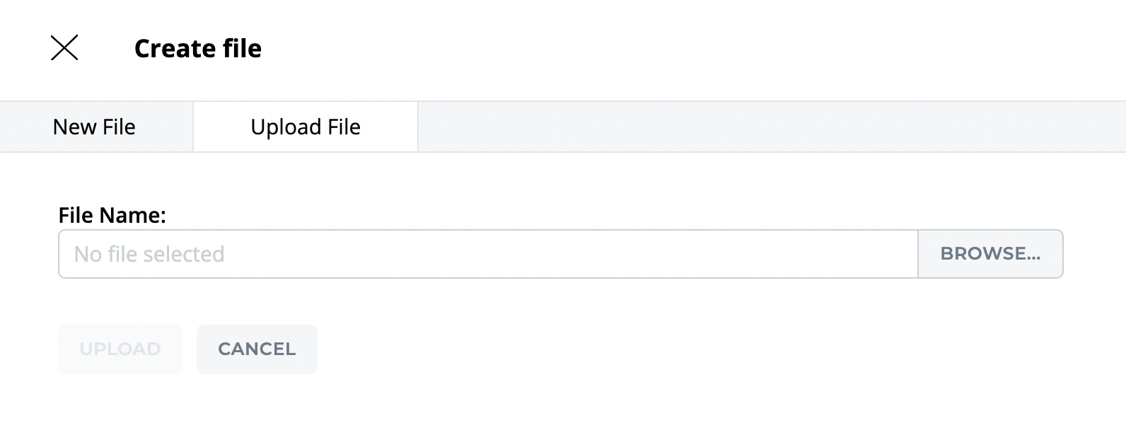1126x447 pixels.
Task: Submit the file using UPLOAD
Action: (120, 349)
